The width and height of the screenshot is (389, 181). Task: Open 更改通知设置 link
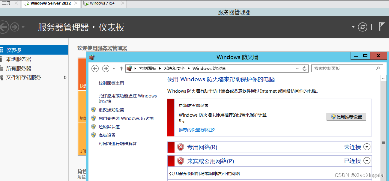[x=111, y=110]
